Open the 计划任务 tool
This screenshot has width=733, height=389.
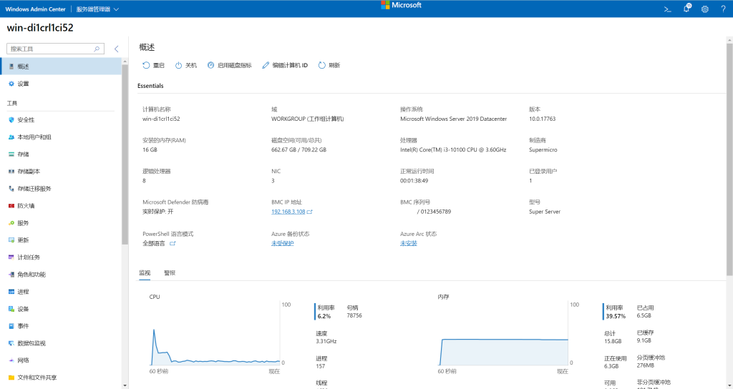click(61, 257)
